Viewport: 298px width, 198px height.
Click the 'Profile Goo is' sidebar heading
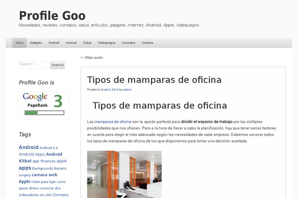click(36, 83)
